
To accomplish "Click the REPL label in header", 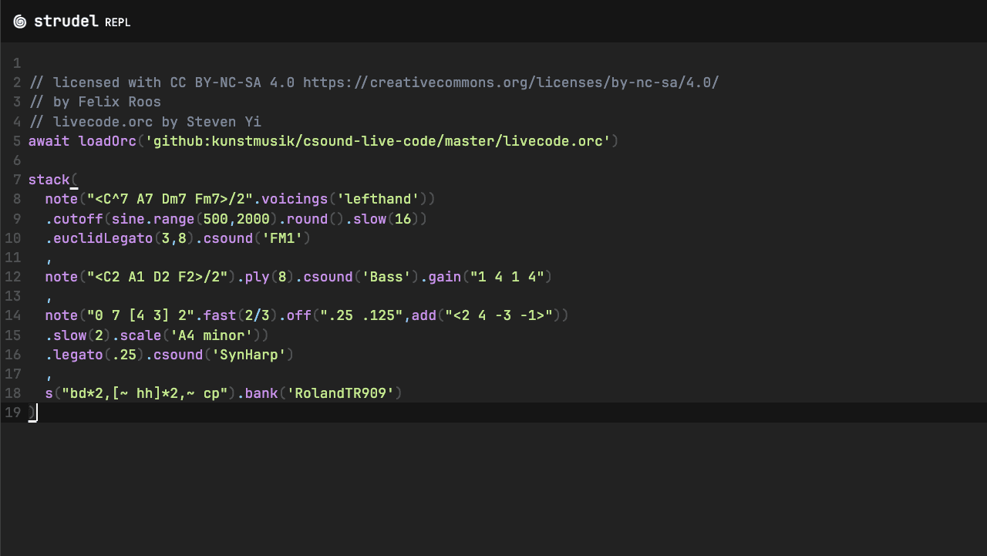I will pyautogui.click(x=118, y=22).
